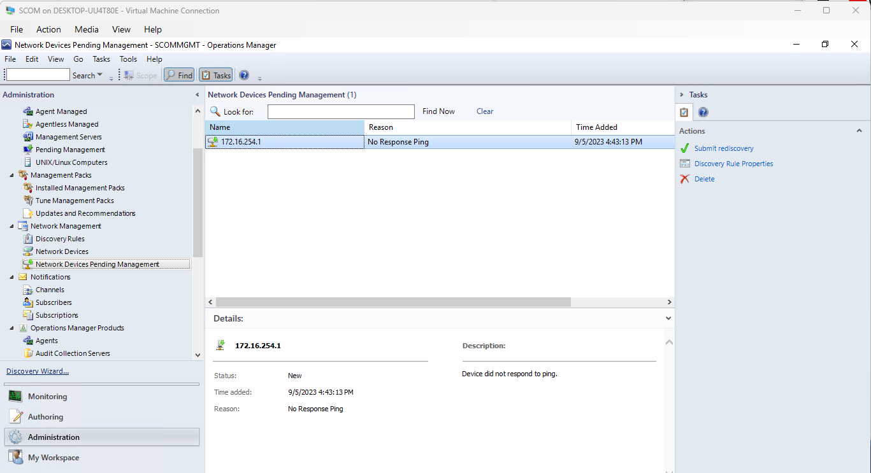Open Agent Managed icon in Administration tree
This screenshot has width=871, height=473.
[x=27, y=111]
